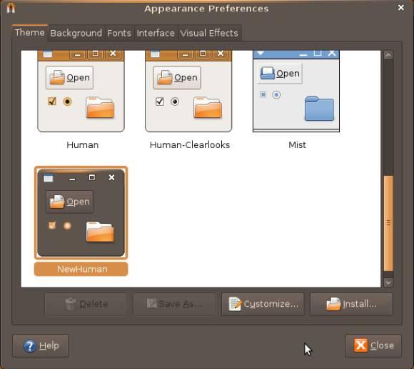The height and width of the screenshot is (369, 414).
Task: Click the maximize icon in Human-Clearlooks preview titlebar
Action: click(x=203, y=54)
